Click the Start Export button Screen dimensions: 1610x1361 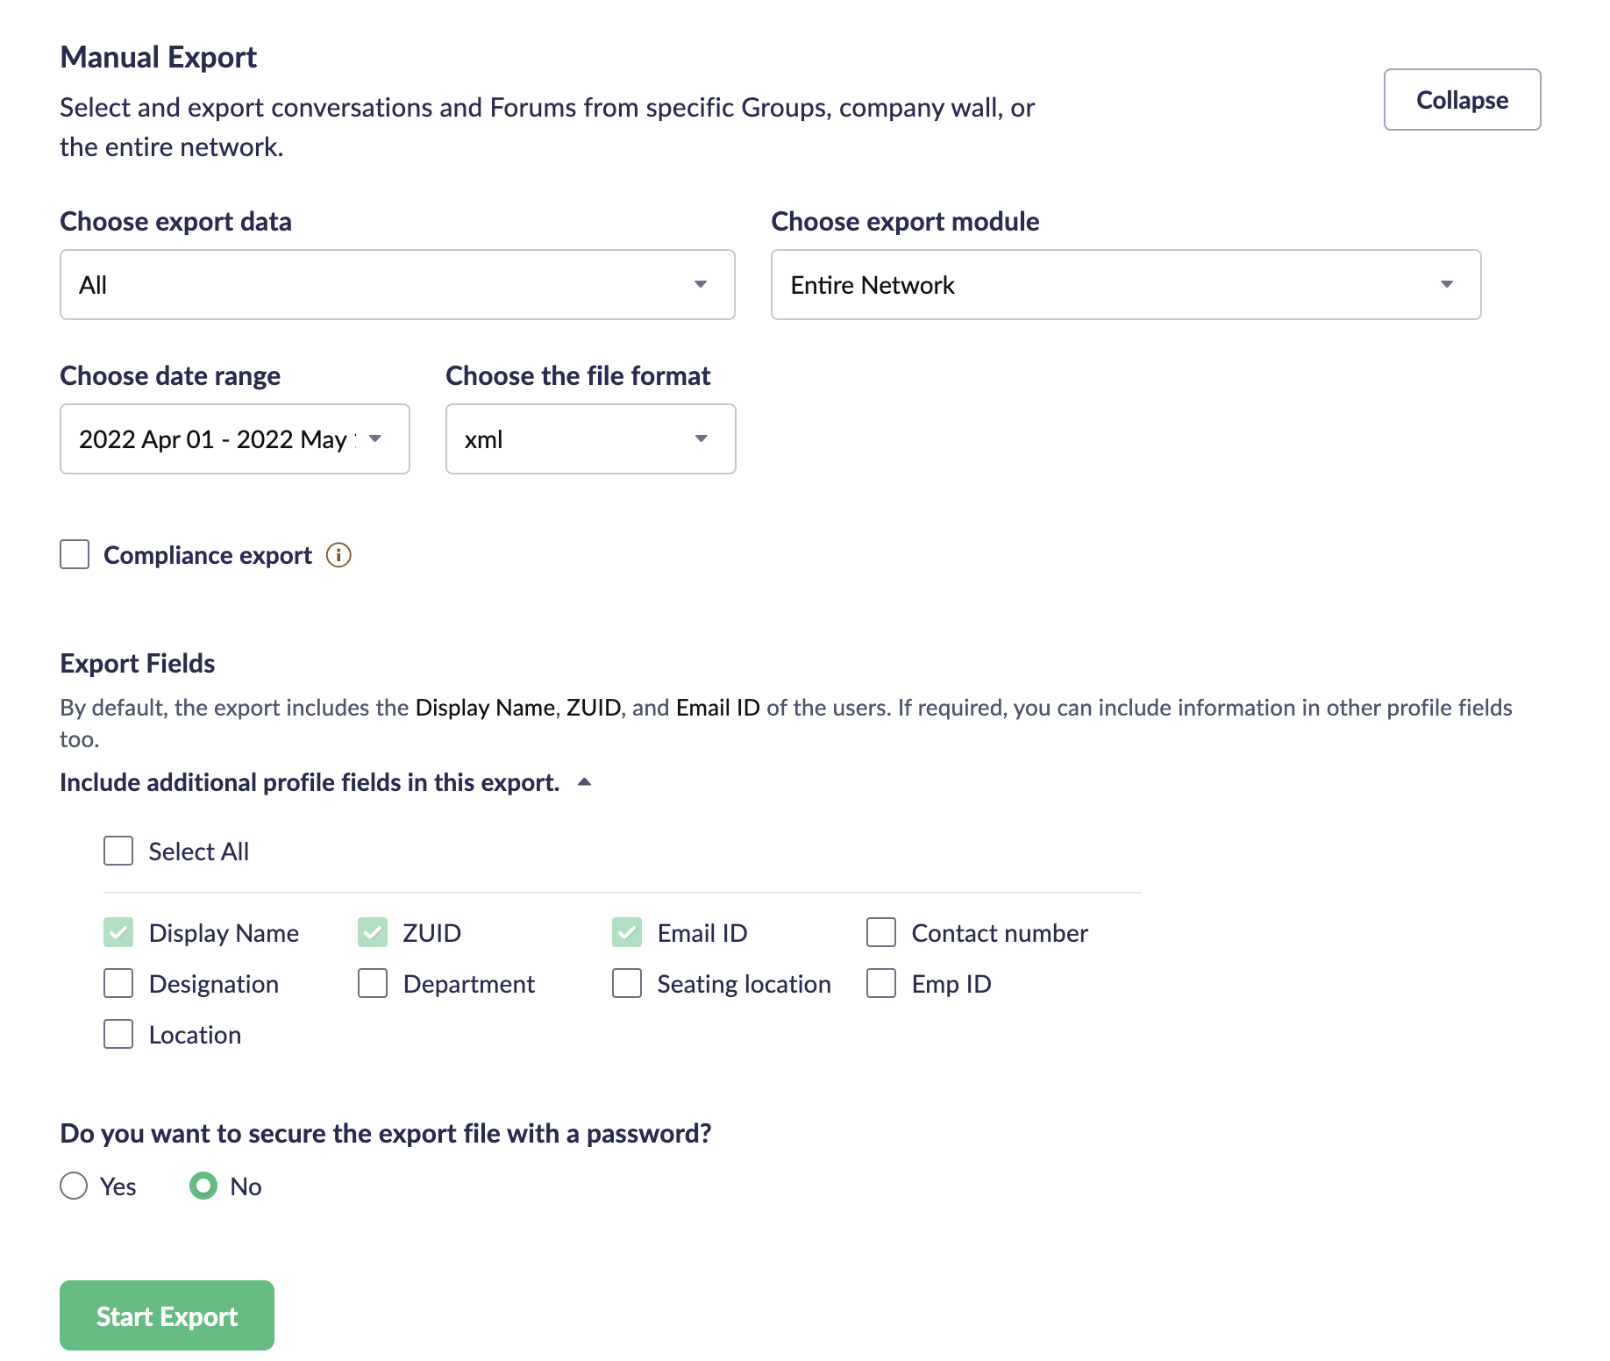[167, 1315]
